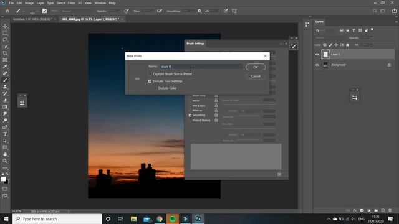
Task: Filter layers by pixel layer icon
Action: [x=341, y=30]
